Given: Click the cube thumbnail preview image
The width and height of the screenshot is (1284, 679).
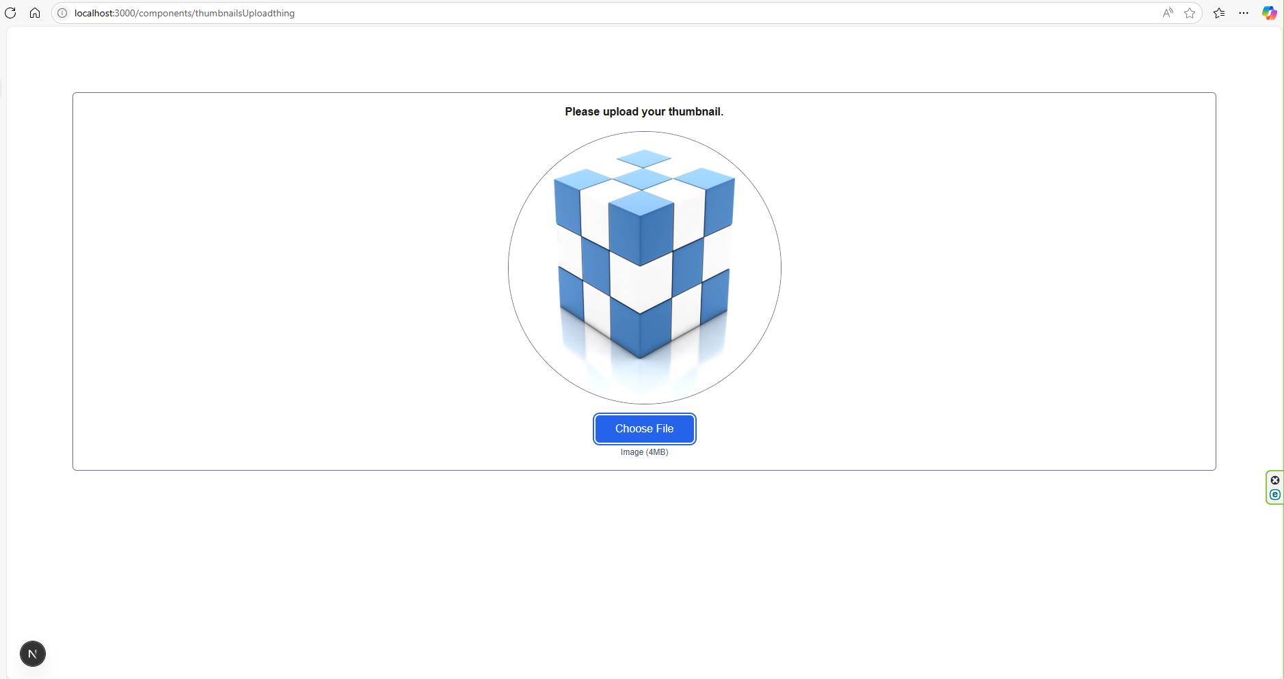Looking at the screenshot, I should 645,268.
